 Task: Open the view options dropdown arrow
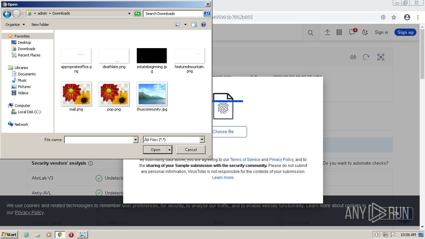[x=185, y=25]
